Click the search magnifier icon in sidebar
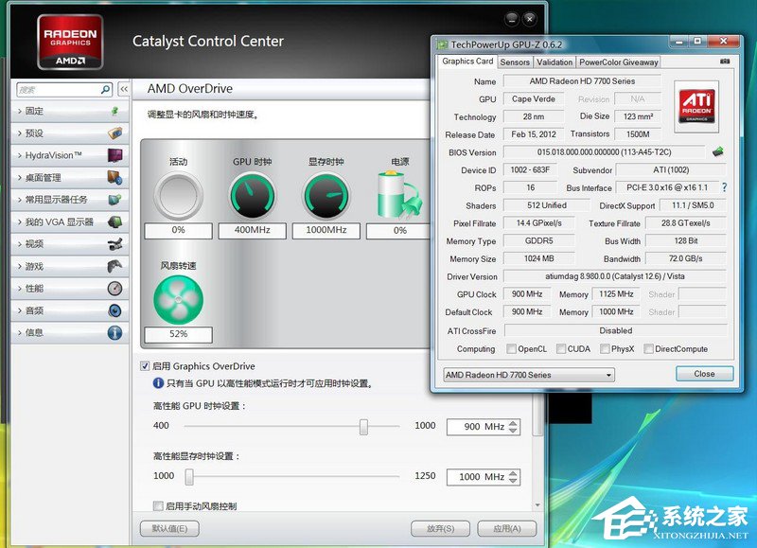 pos(105,90)
